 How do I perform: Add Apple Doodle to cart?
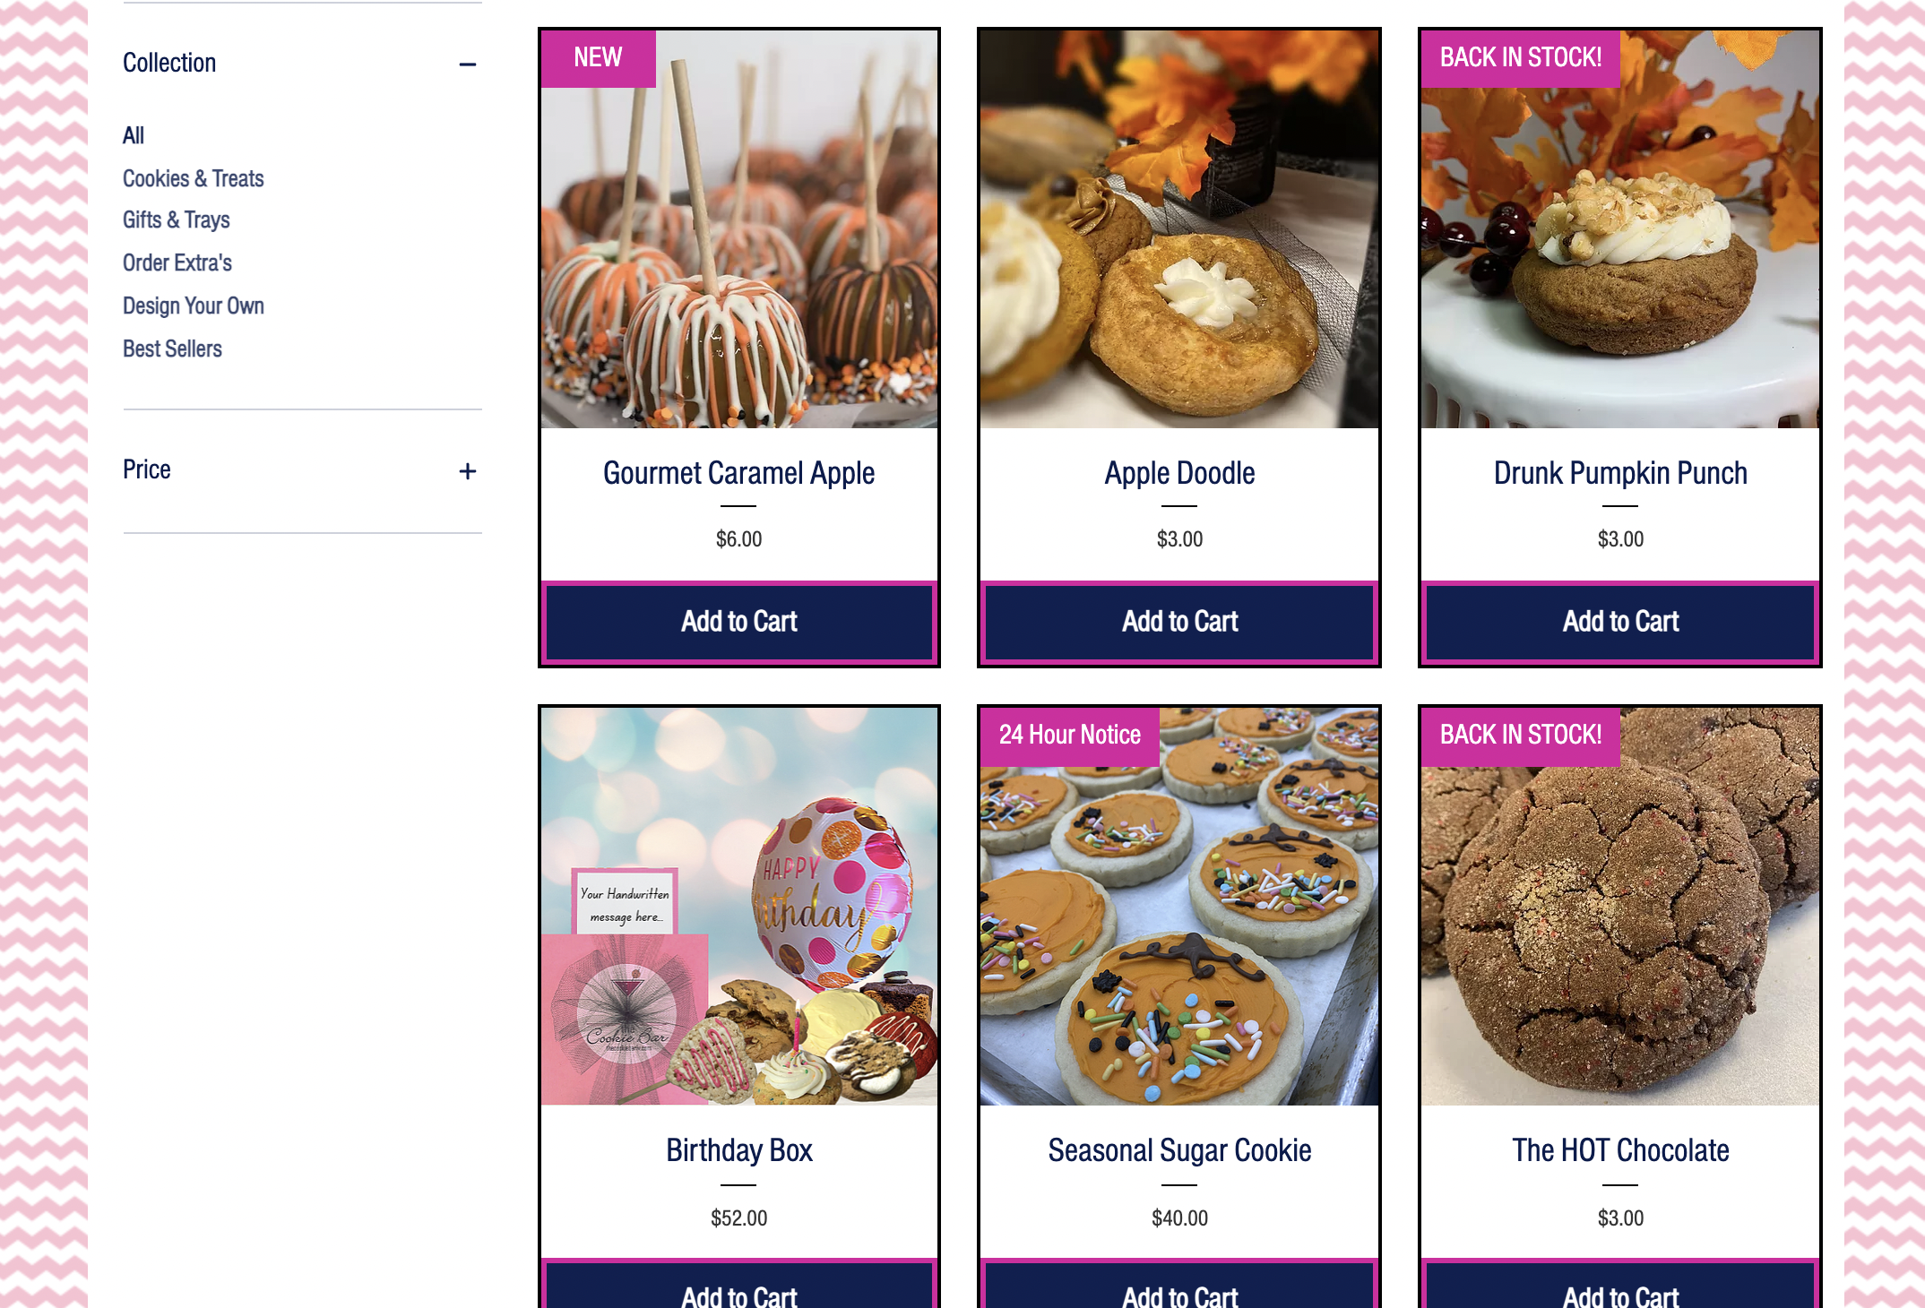pyautogui.click(x=1178, y=622)
